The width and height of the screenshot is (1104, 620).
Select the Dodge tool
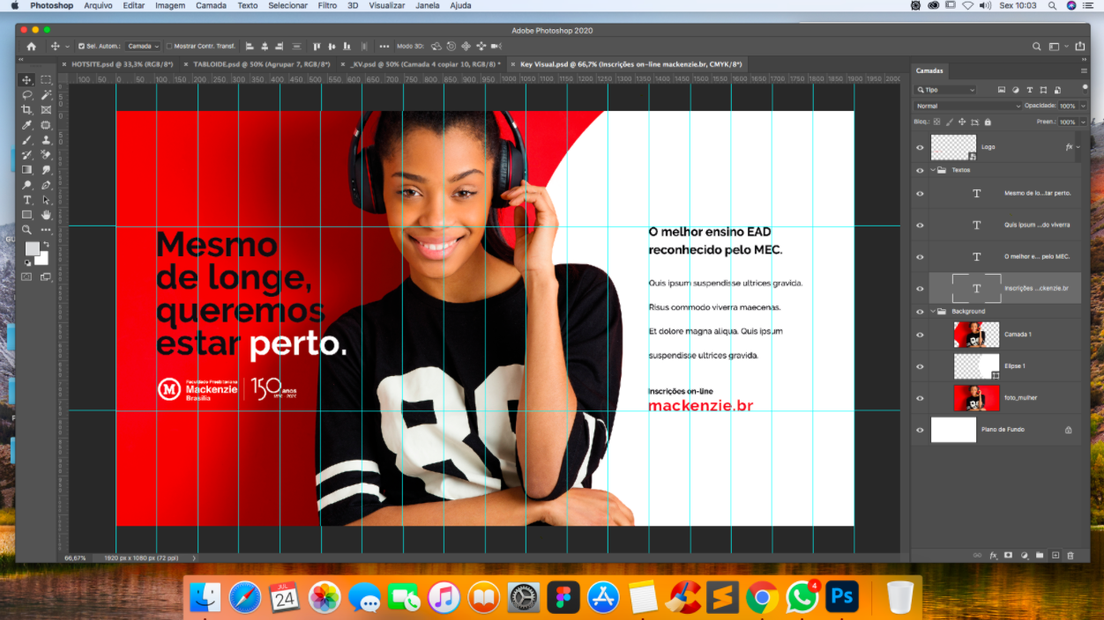click(26, 185)
